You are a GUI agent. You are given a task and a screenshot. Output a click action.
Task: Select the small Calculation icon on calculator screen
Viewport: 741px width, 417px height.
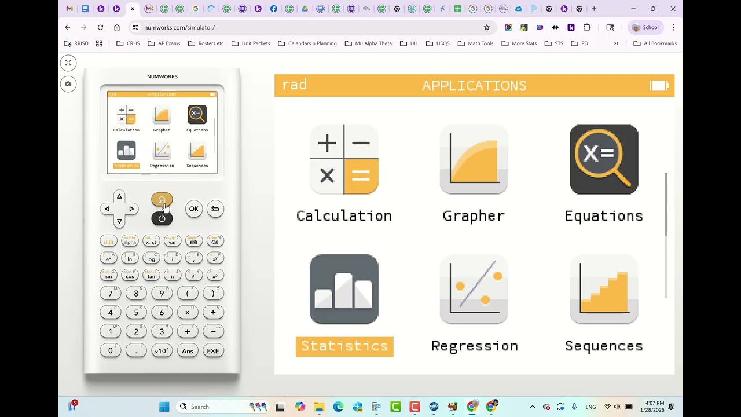(x=126, y=119)
